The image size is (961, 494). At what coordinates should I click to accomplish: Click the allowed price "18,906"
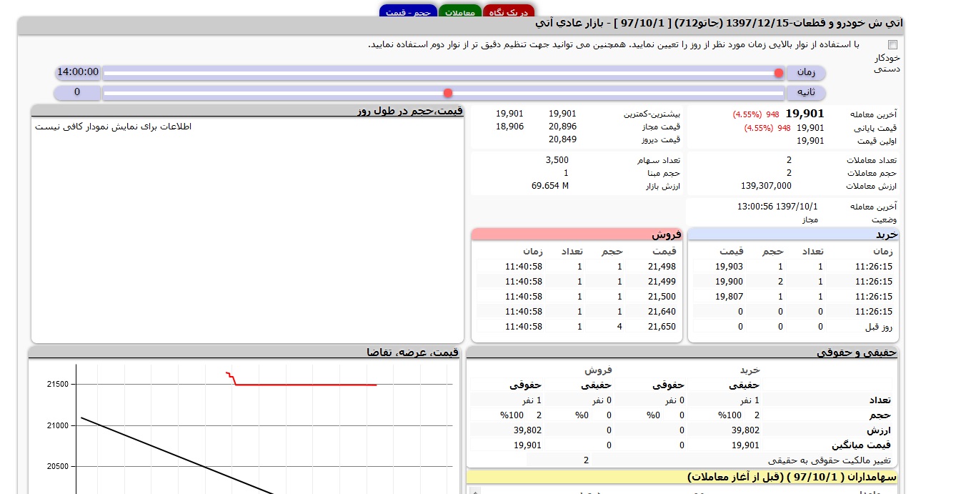[x=509, y=127]
